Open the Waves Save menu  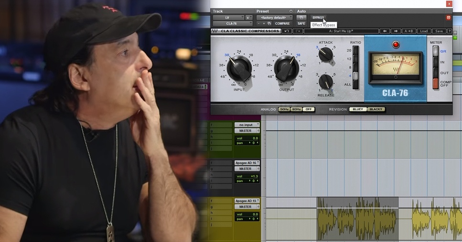click(x=439, y=31)
